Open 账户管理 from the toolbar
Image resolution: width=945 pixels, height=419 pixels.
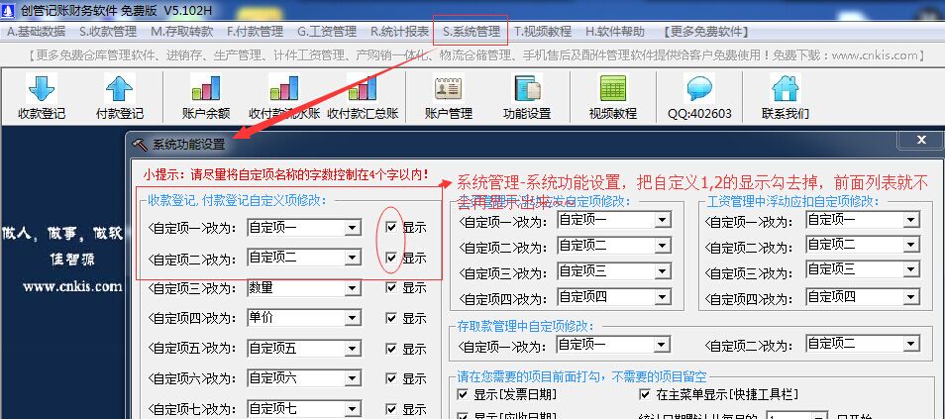[x=448, y=96]
